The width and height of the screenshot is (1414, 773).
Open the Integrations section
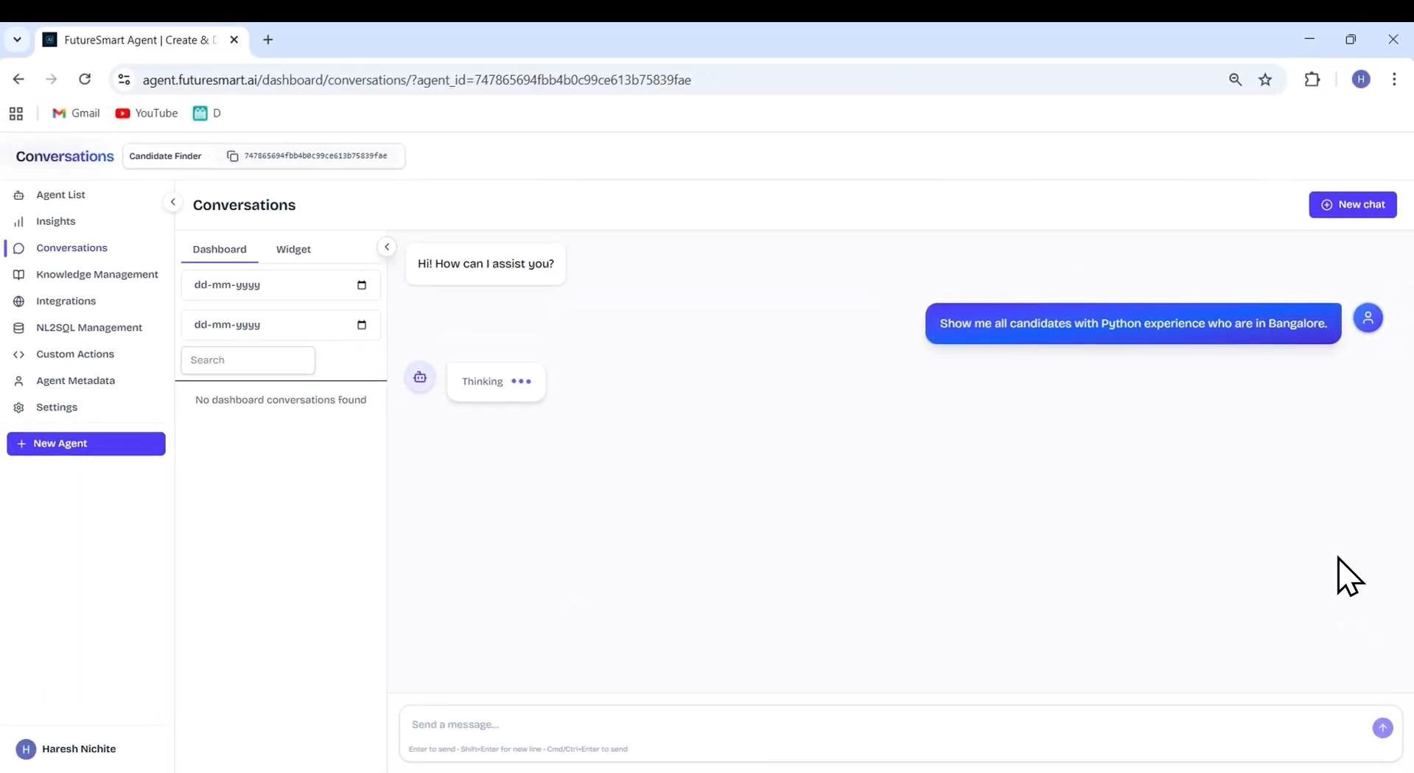pyautogui.click(x=66, y=301)
